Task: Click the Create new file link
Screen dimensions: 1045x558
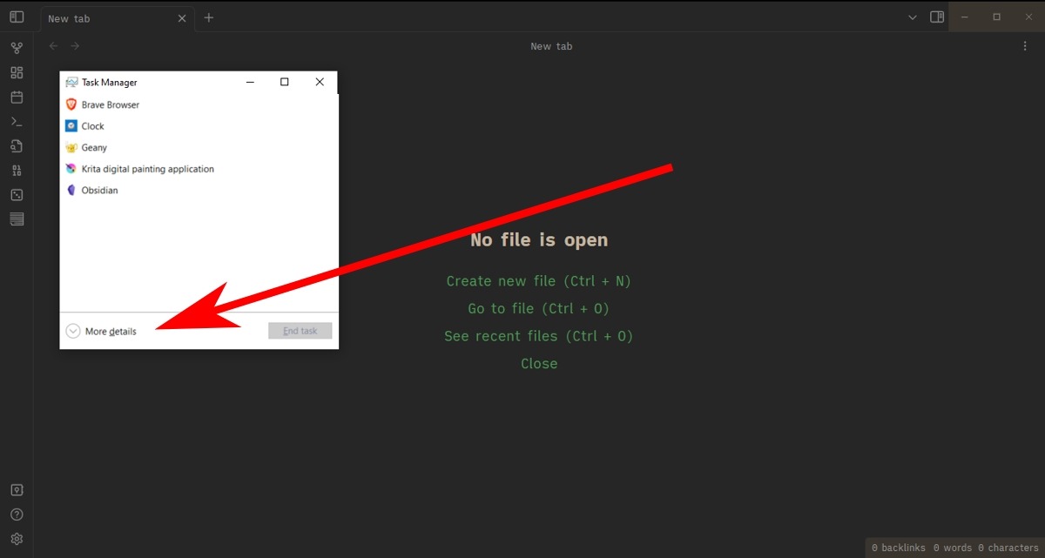Action: 538,280
